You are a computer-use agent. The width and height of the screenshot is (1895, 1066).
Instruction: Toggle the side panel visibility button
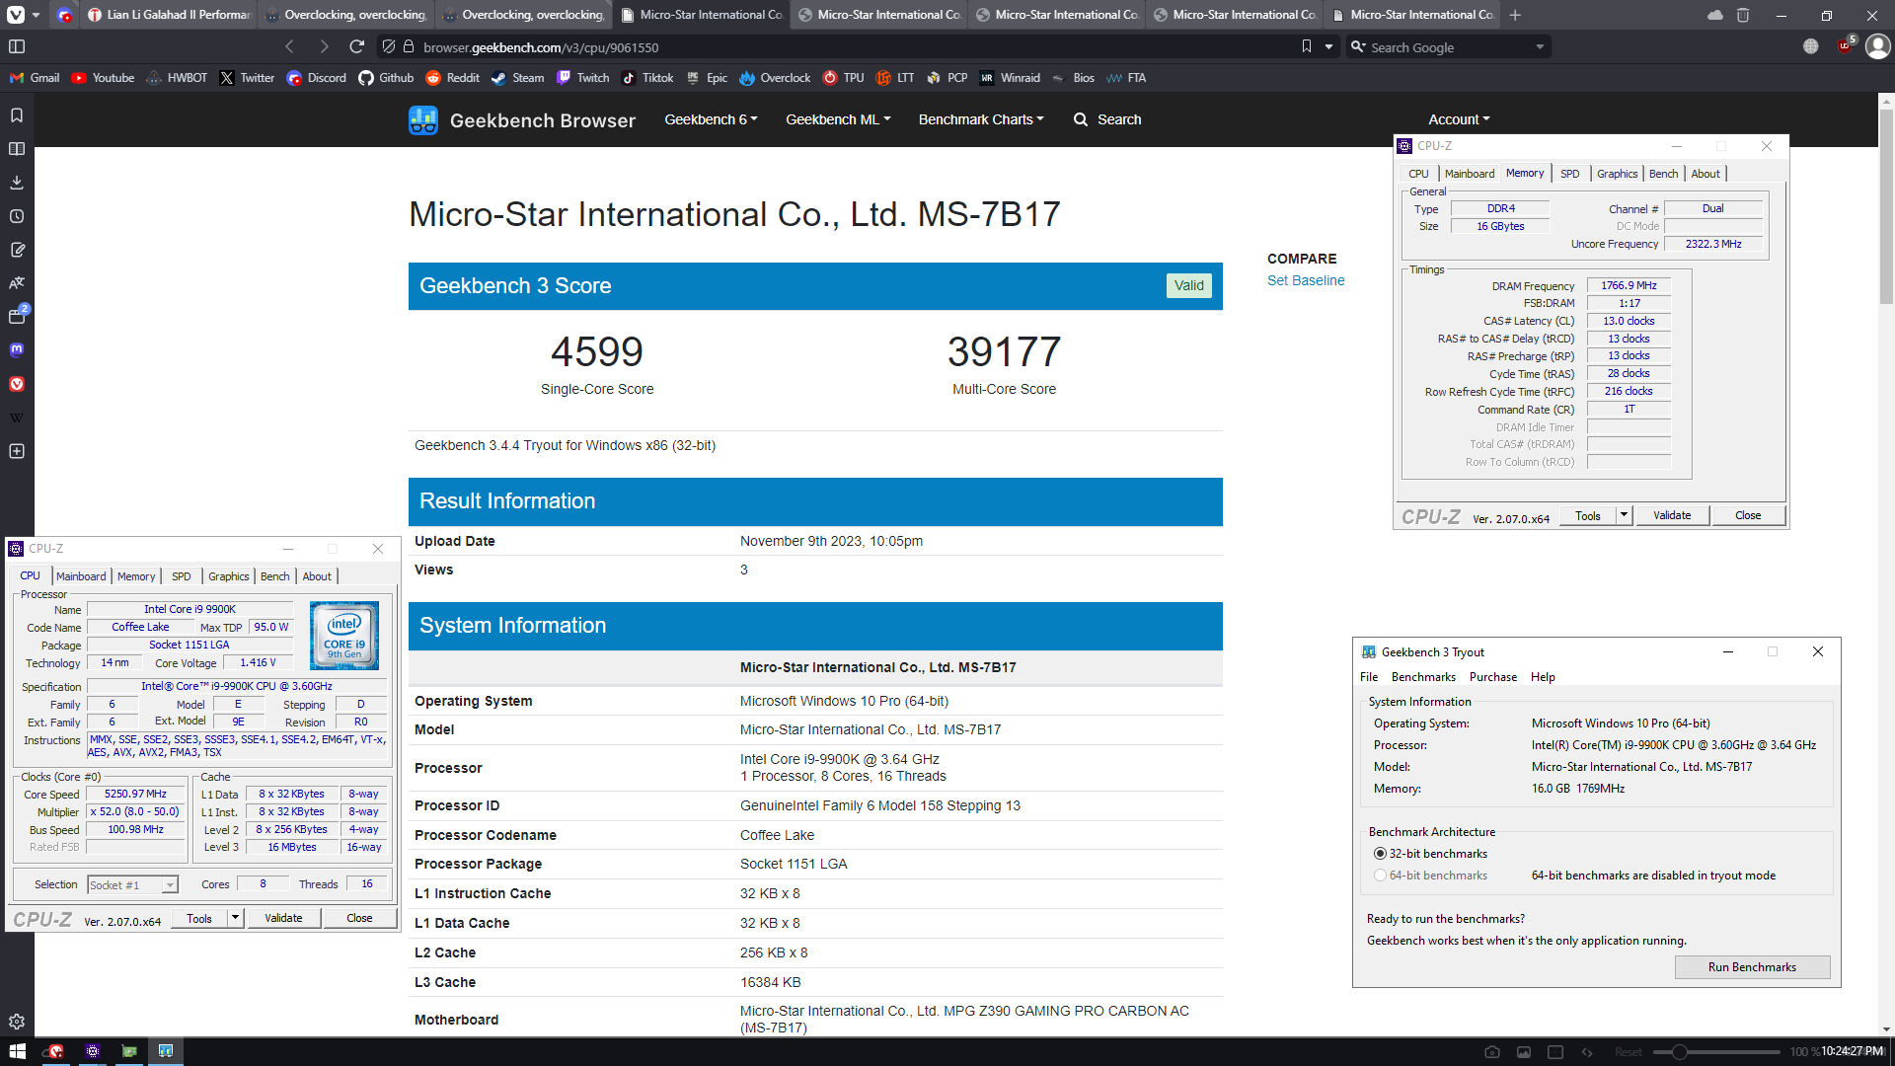click(17, 46)
